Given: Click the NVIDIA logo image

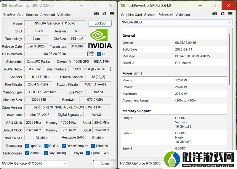Looking at the screenshot, I should coord(100,38).
